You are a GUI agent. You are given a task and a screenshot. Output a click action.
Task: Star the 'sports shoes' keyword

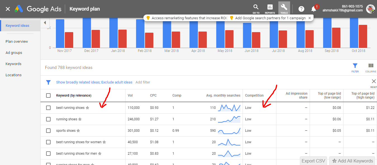click(x=78, y=131)
